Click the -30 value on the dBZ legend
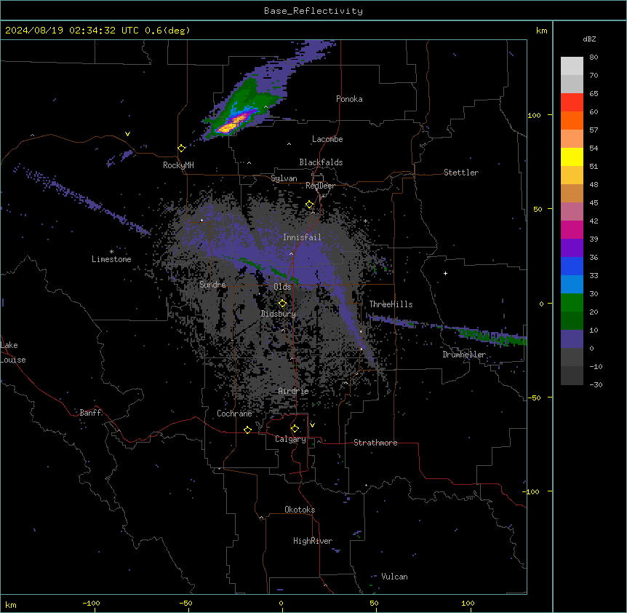Viewport: 627px width, 613px height. pyautogui.click(x=596, y=385)
